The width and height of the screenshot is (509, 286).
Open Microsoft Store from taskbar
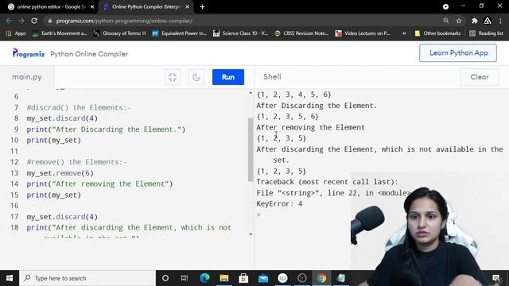tap(243, 278)
